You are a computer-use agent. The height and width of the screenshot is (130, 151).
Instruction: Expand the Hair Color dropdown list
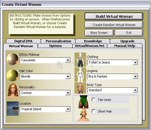coord(68,77)
